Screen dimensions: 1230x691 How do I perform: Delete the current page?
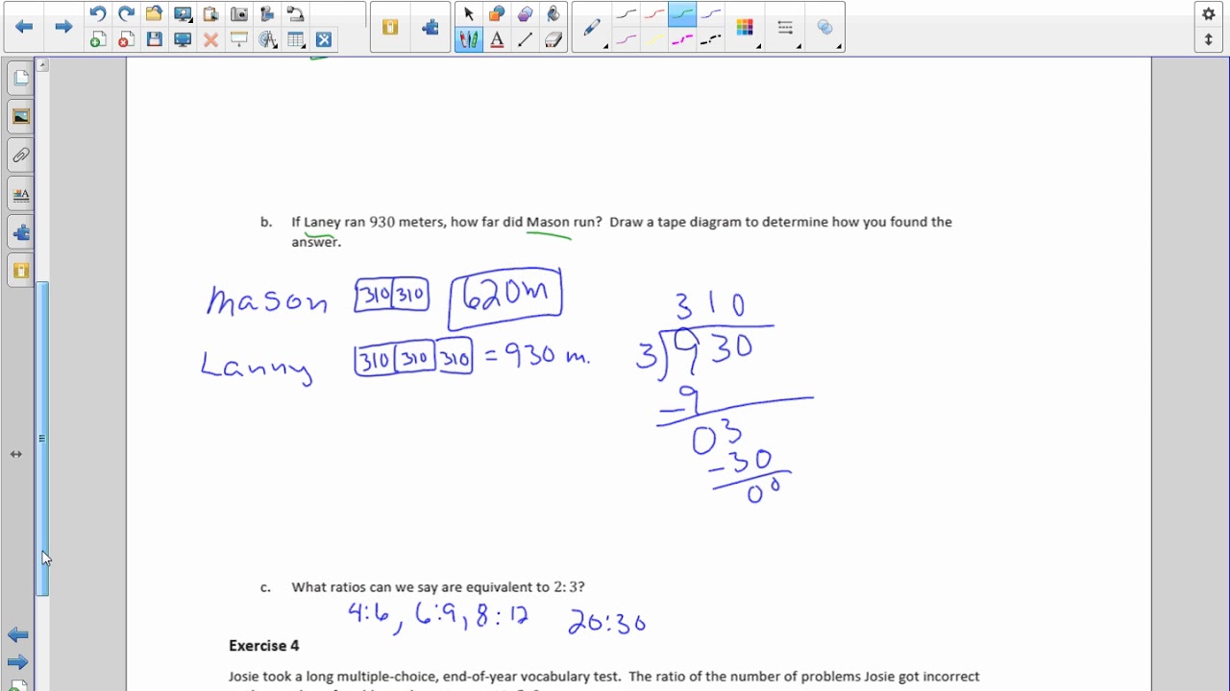126,39
